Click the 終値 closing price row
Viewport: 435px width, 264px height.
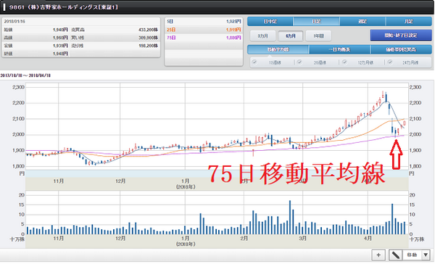pos(36,54)
